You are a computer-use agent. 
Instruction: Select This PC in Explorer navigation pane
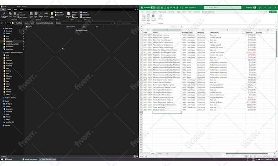click(x=6, y=101)
